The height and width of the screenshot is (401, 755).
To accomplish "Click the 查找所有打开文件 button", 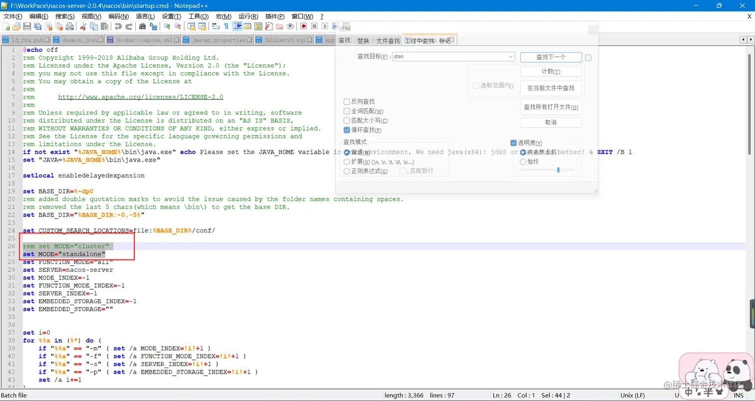I will click(551, 107).
